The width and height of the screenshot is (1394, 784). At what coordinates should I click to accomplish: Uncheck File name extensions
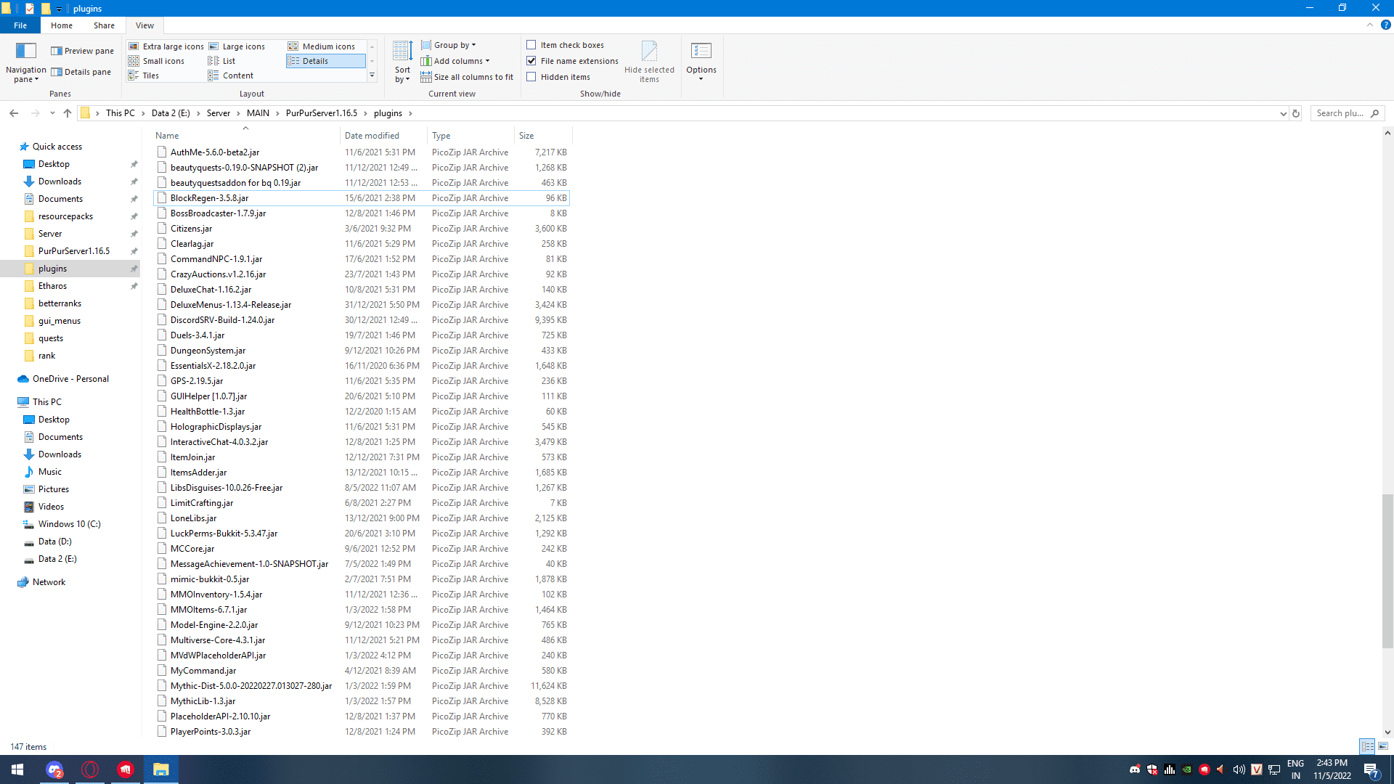531,61
